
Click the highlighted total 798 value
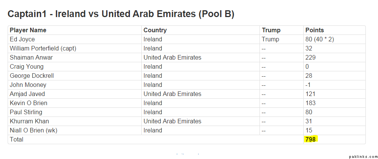311,140
